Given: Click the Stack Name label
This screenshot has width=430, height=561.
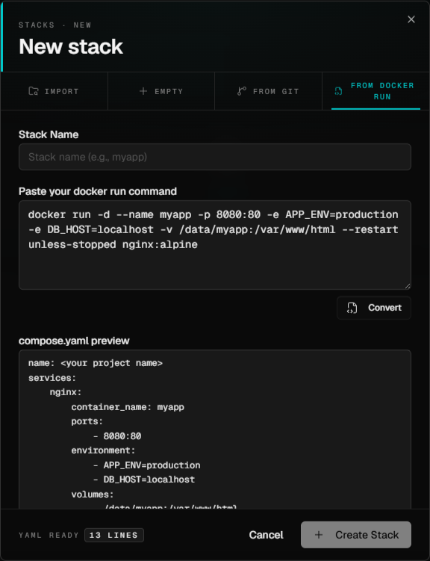Looking at the screenshot, I should pyautogui.click(x=49, y=134).
